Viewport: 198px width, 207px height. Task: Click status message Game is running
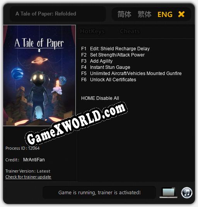point(99,193)
